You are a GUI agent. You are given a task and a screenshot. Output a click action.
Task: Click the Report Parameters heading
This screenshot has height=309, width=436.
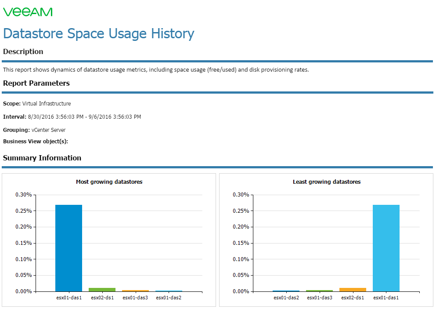point(36,83)
